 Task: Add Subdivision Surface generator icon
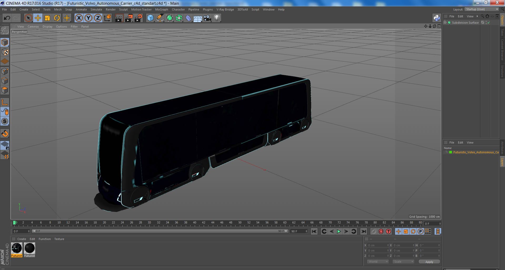point(169,18)
